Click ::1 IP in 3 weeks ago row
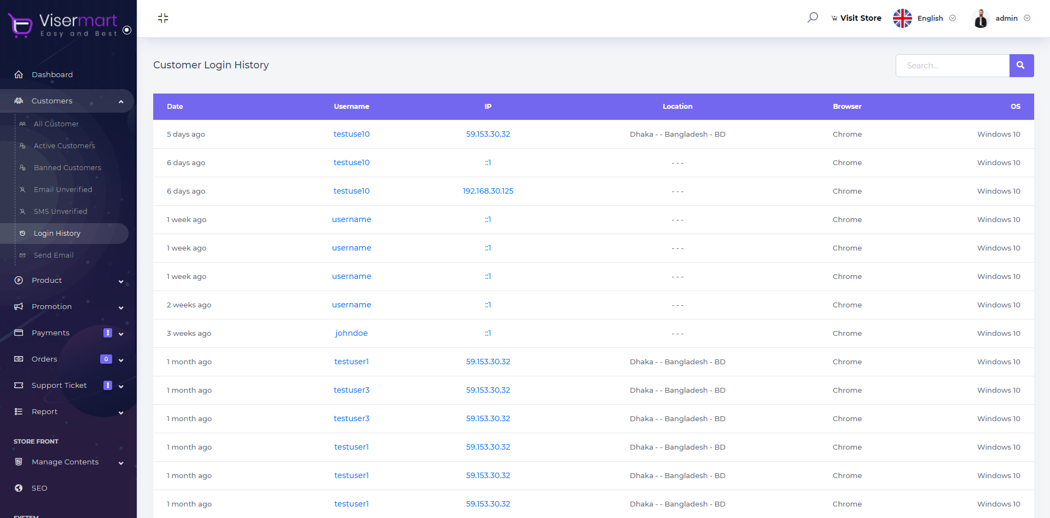 488,333
